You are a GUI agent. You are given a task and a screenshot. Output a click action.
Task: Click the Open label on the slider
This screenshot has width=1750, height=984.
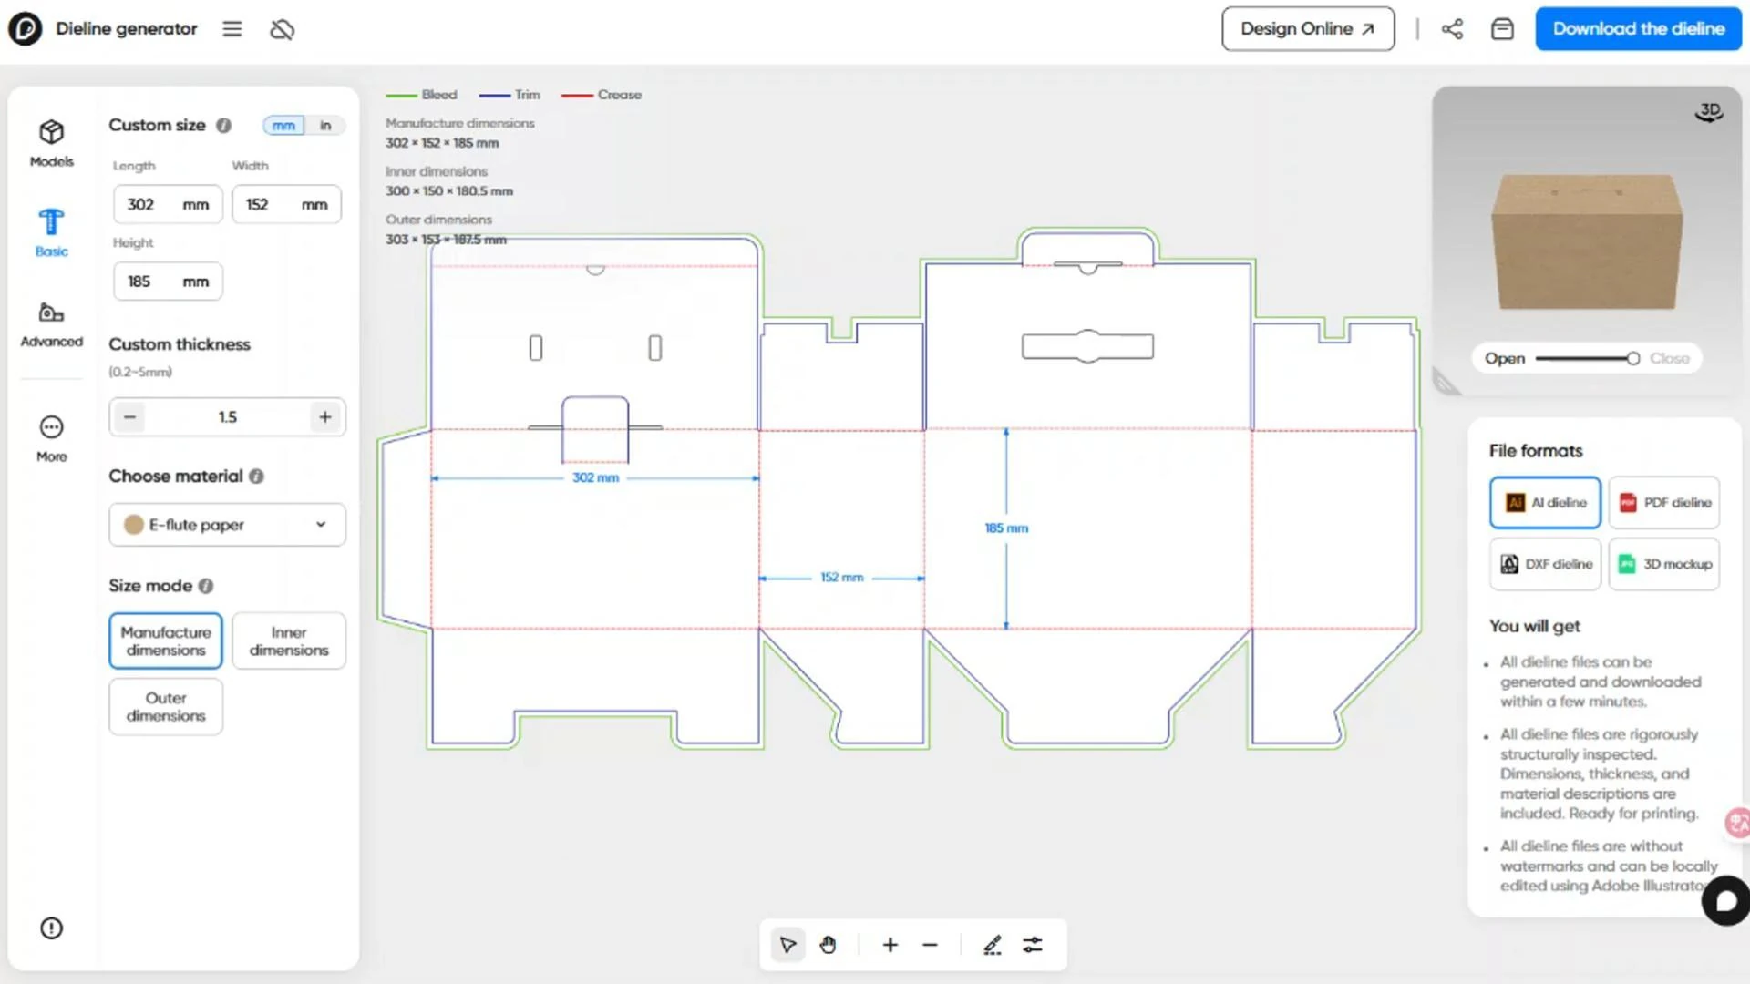tap(1505, 359)
